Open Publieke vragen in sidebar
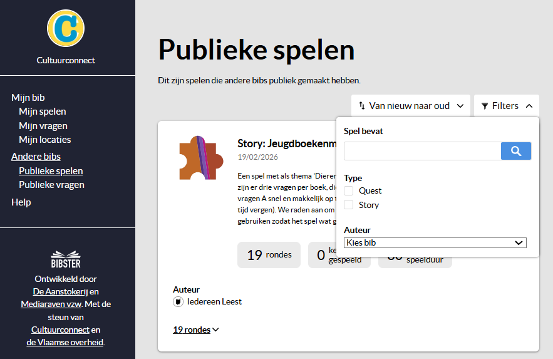Image resolution: width=553 pixels, height=359 pixels. click(51, 185)
